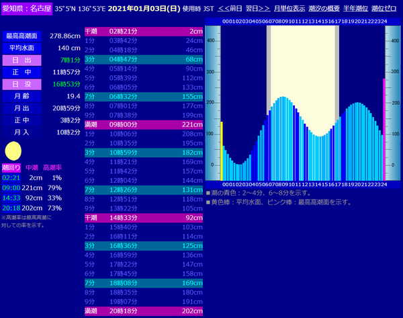Click the 5分 17時22分 147cm row
Screen dimensions: 403x318
pyautogui.click(x=144, y=264)
